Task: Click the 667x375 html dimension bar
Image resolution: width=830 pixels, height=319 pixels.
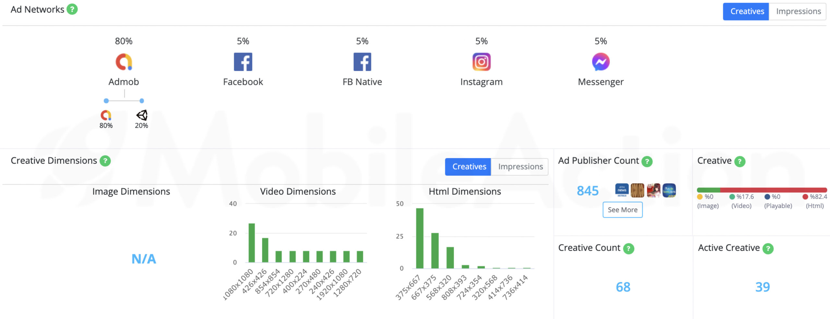Action: [435, 251]
